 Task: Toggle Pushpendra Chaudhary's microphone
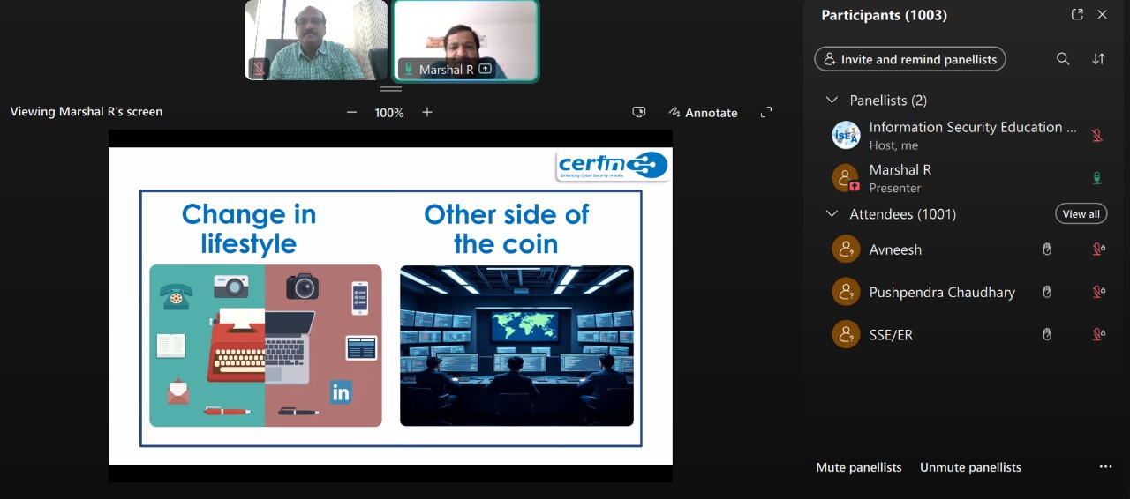(x=1098, y=292)
